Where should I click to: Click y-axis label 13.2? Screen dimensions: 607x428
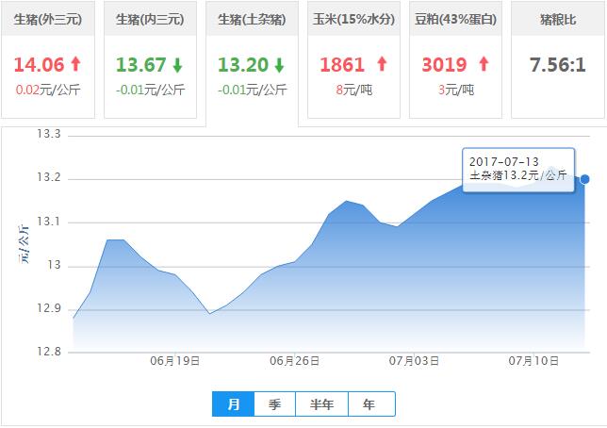pyautogui.click(x=49, y=177)
